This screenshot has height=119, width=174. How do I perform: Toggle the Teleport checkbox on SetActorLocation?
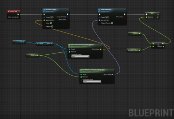click(x=52, y=26)
